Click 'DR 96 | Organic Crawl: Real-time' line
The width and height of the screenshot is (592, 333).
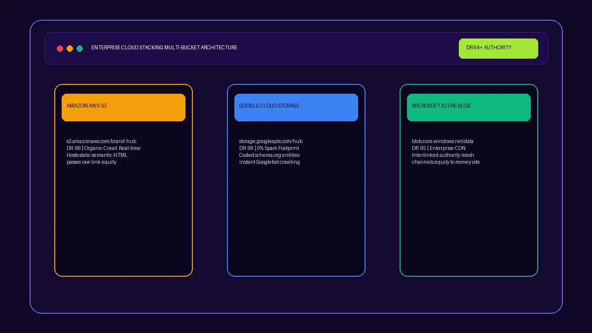[104, 148]
